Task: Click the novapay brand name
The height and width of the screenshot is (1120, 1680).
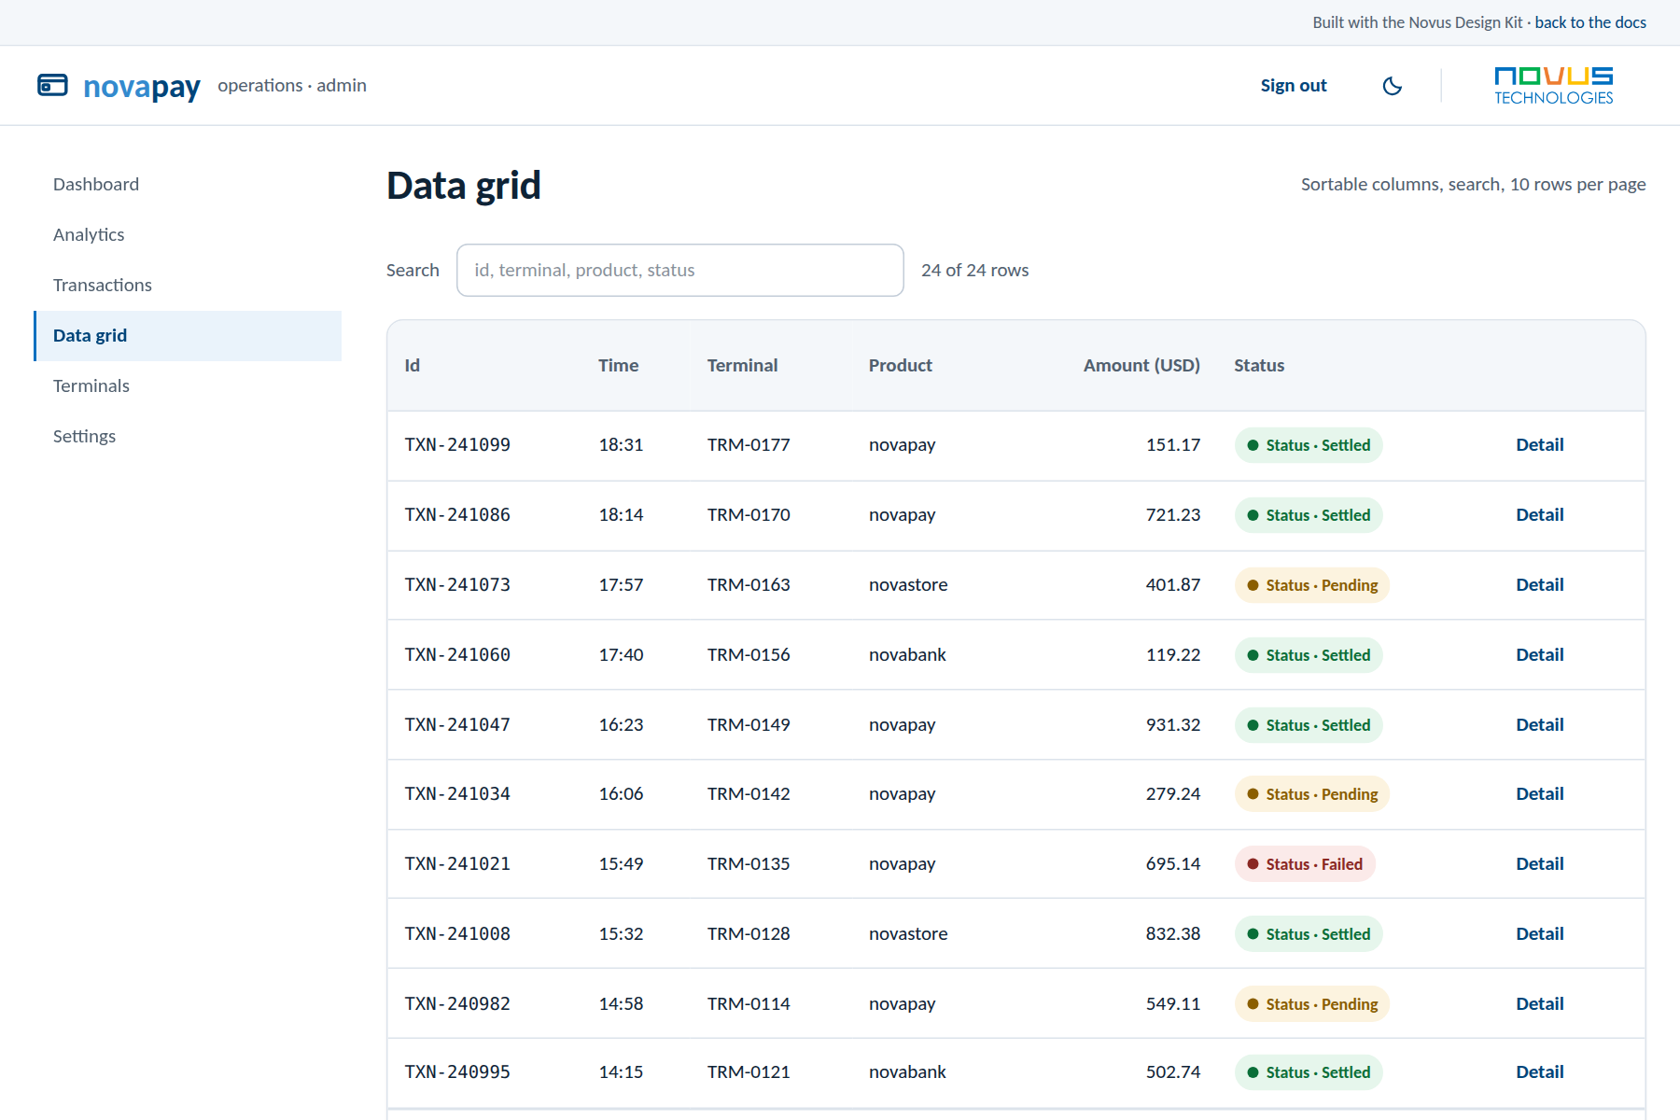Action: 142,87
